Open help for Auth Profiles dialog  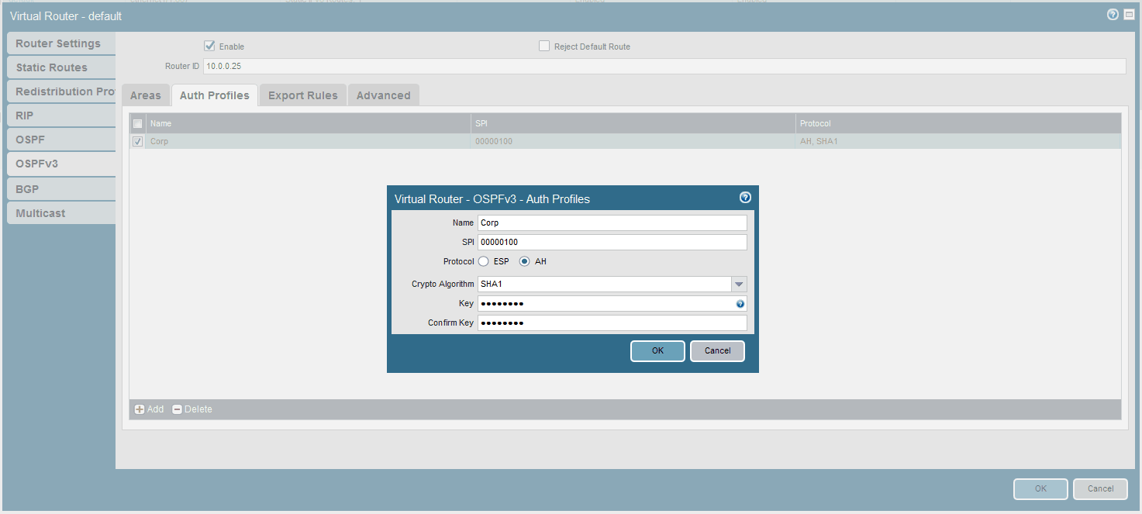point(745,198)
